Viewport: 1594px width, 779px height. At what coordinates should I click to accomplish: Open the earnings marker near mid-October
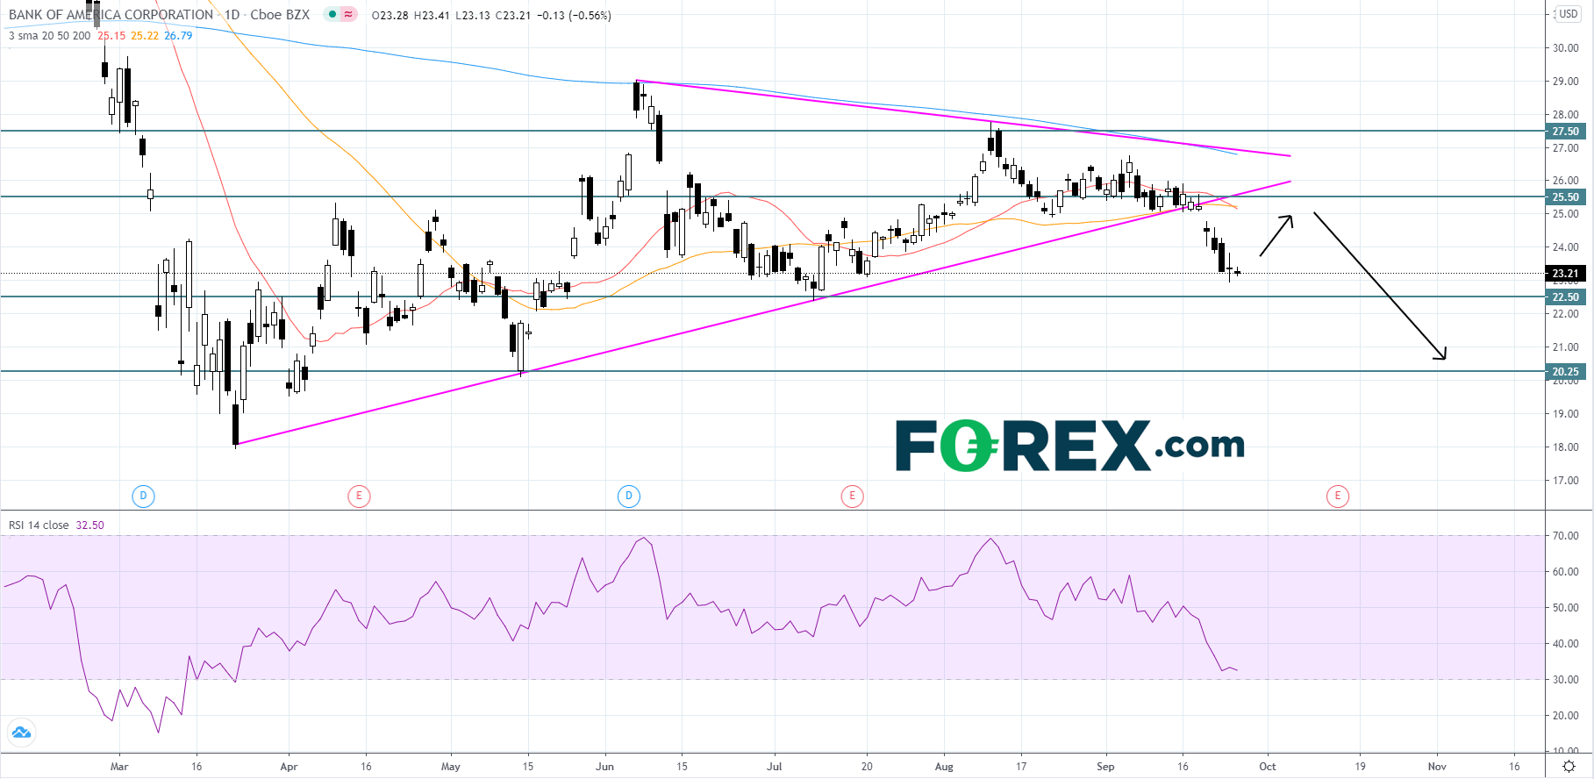coord(1338,497)
